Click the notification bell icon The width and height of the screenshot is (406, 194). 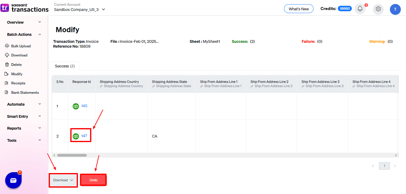coord(360,9)
